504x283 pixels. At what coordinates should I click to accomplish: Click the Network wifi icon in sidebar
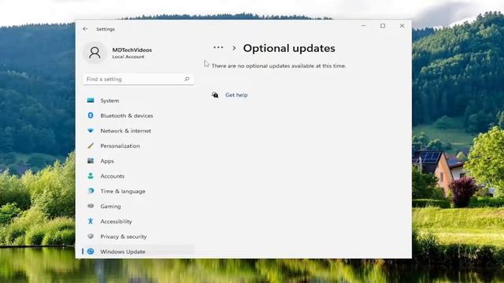coord(91,130)
